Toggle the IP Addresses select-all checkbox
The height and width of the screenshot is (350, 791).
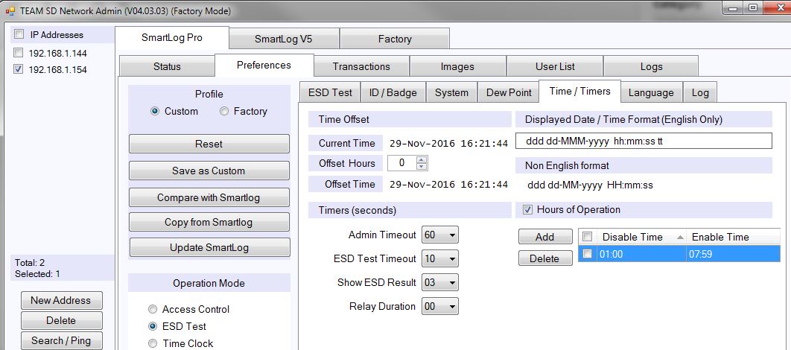click(19, 34)
